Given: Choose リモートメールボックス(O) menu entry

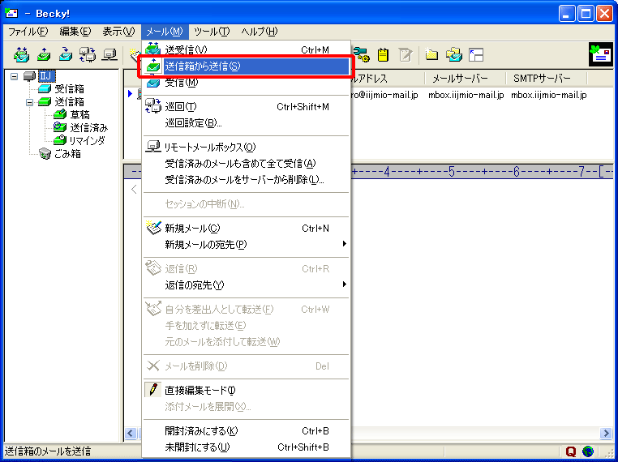Looking at the screenshot, I should tap(247, 148).
